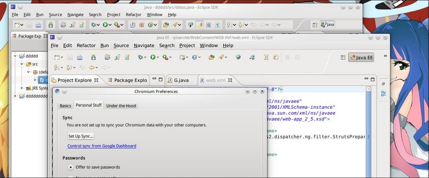Click Run External Tools icon in Java EE toolbar
This screenshot has width=429, height=178.
[x=165, y=57]
